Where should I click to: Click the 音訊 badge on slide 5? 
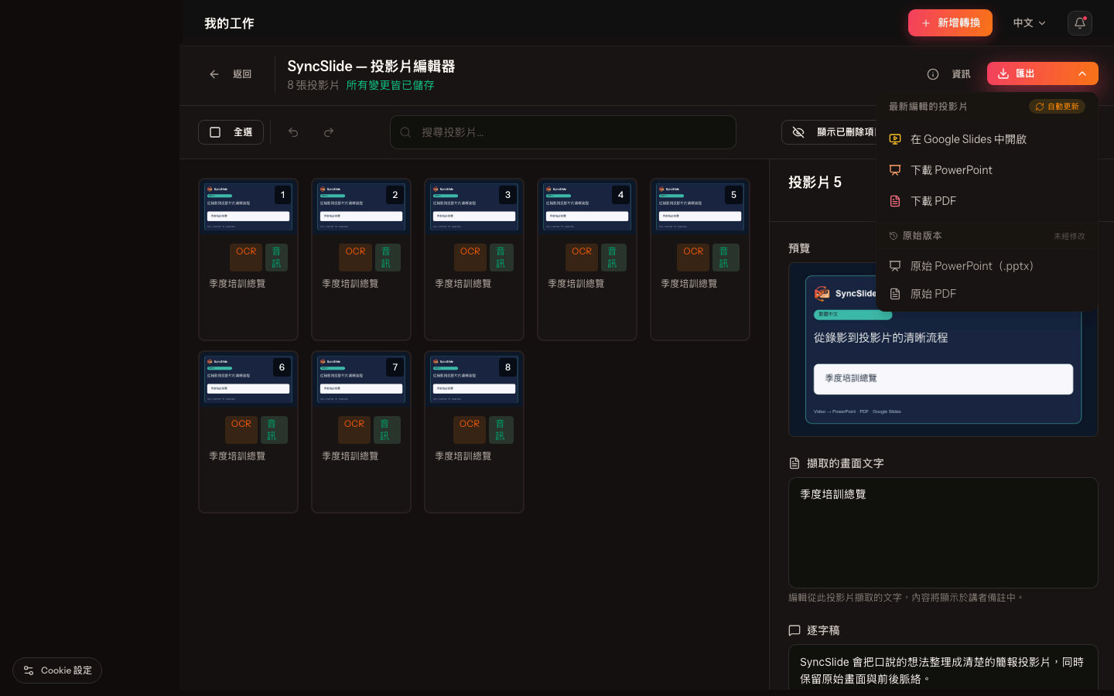coord(724,258)
